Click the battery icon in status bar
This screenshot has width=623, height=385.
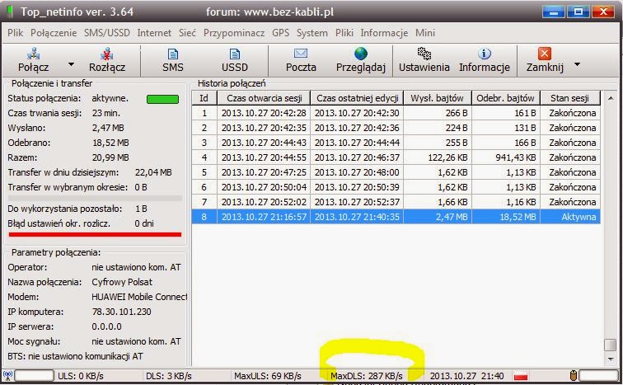click(573, 375)
